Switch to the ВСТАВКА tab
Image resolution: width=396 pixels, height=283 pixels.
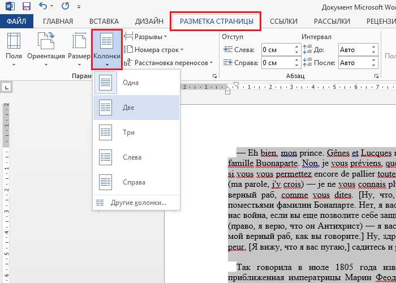pyautogui.click(x=104, y=22)
